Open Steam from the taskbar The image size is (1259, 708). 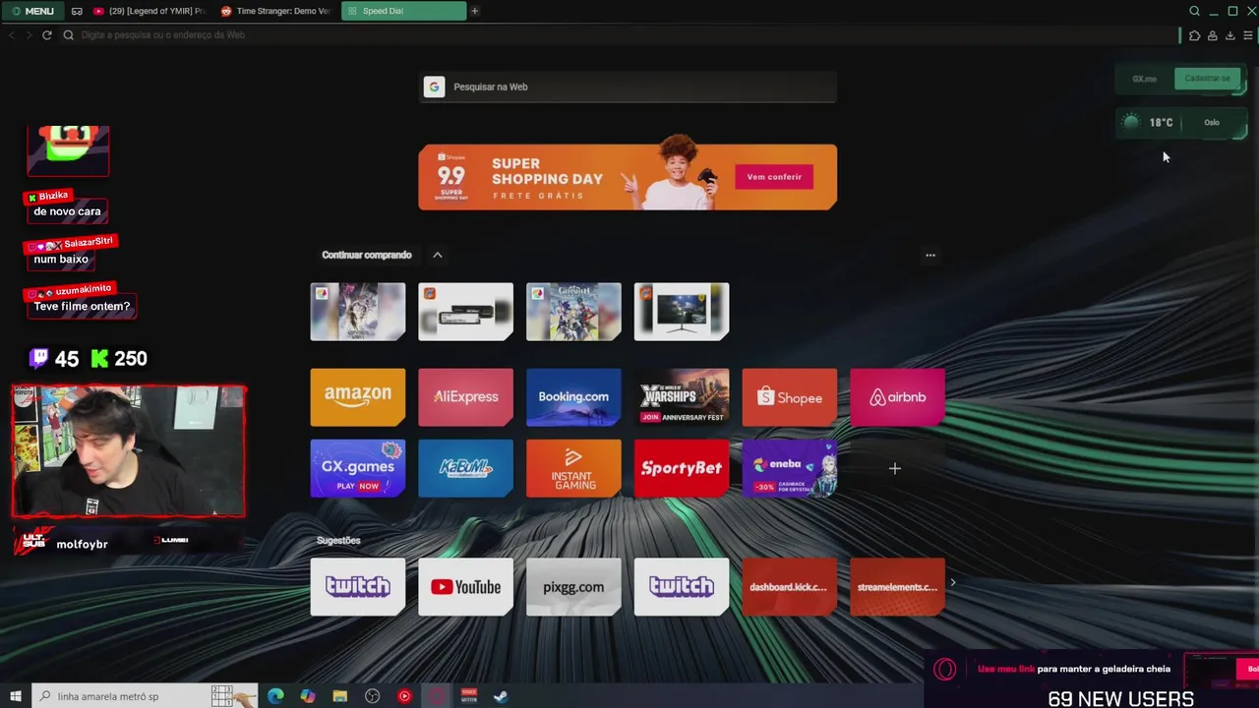501,696
